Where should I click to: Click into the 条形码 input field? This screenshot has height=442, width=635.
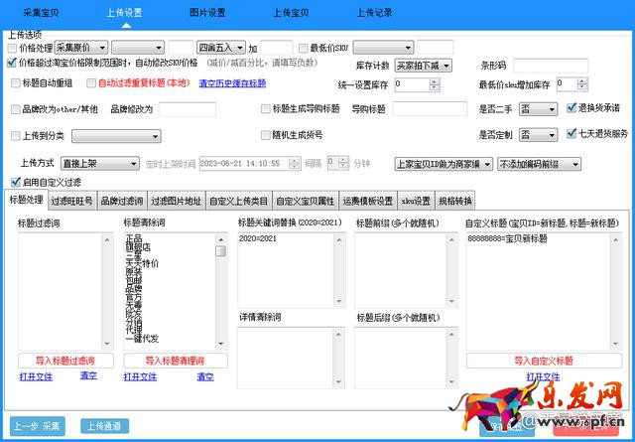551,66
